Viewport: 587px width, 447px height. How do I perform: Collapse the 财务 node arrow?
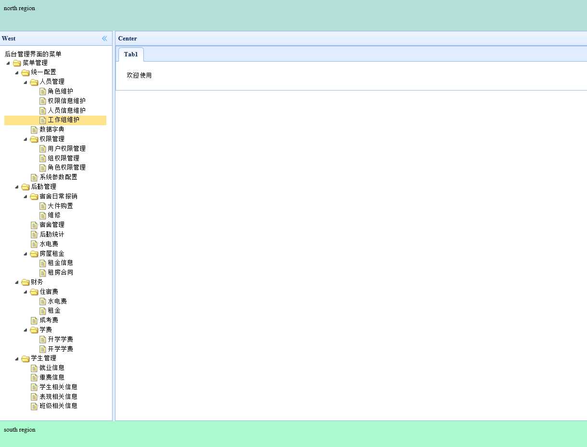(x=17, y=282)
